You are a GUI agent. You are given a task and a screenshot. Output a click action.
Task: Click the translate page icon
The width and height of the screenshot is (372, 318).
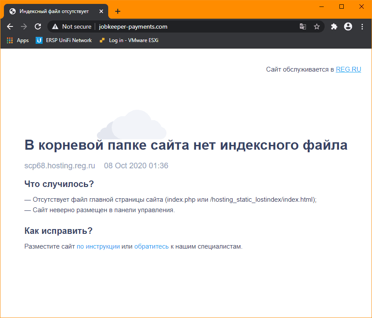303,26
